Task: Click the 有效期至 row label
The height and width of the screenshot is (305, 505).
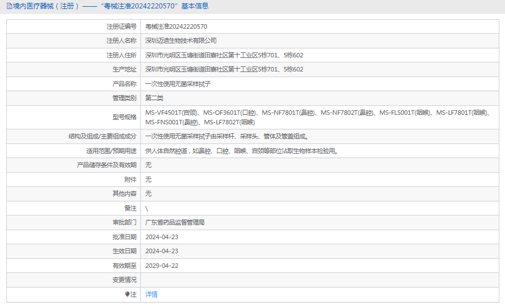Action: [125, 266]
